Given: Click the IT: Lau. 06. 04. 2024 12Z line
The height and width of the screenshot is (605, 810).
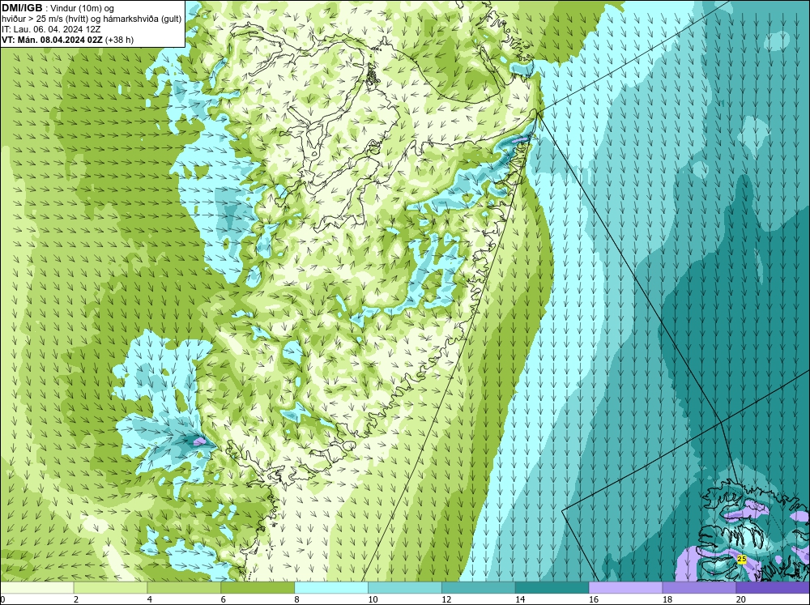Looking at the screenshot, I should click(51, 29).
